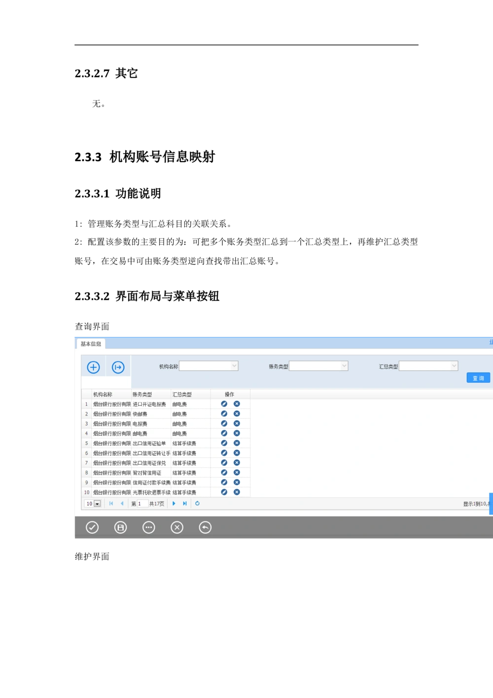The image size is (493, 698).
Task: Switch to the 基本信息 tab
Action: tap(91, 344)
